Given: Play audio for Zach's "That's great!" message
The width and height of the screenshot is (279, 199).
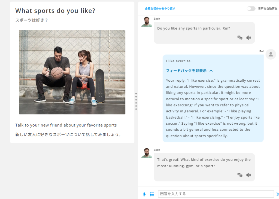Looking at the screenshot, I should tap(248, 175).
